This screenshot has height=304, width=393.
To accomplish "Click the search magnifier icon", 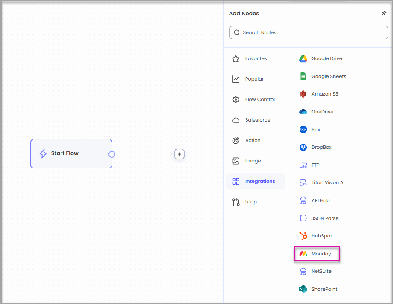I will [x=236, y=32].
